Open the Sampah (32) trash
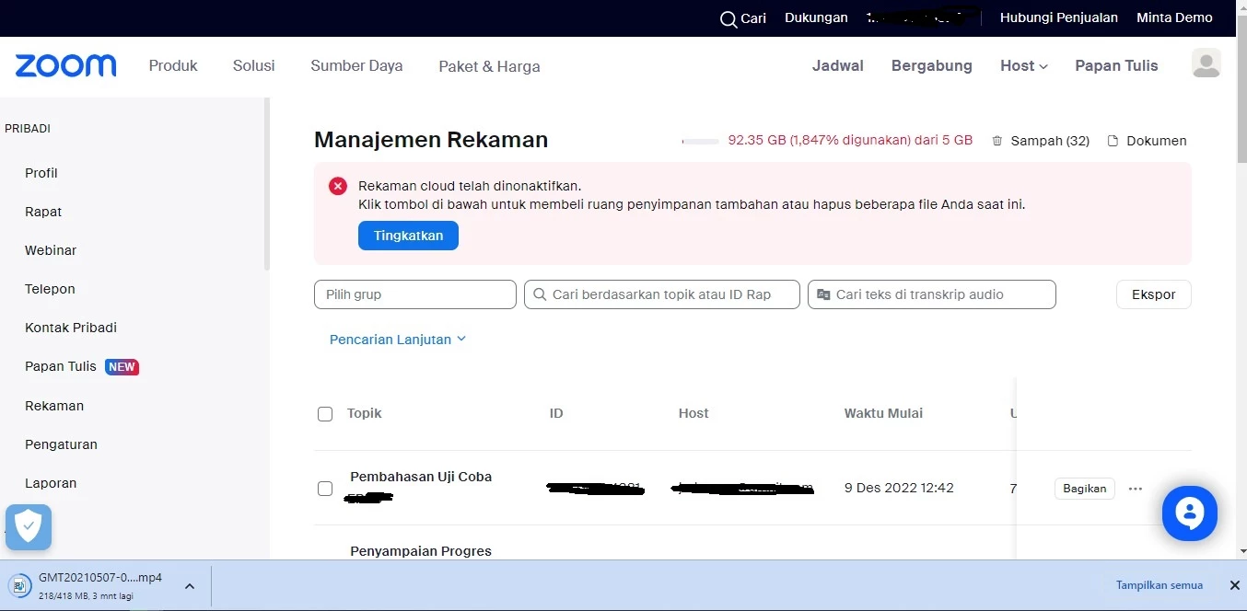The width and height of the screenshot is (1247, 611). [1041, 141]
